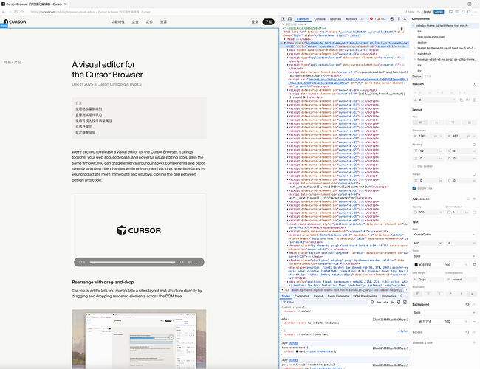Open the DevTools three-dot more menu
480x369 pixels.
coord(398,19)
